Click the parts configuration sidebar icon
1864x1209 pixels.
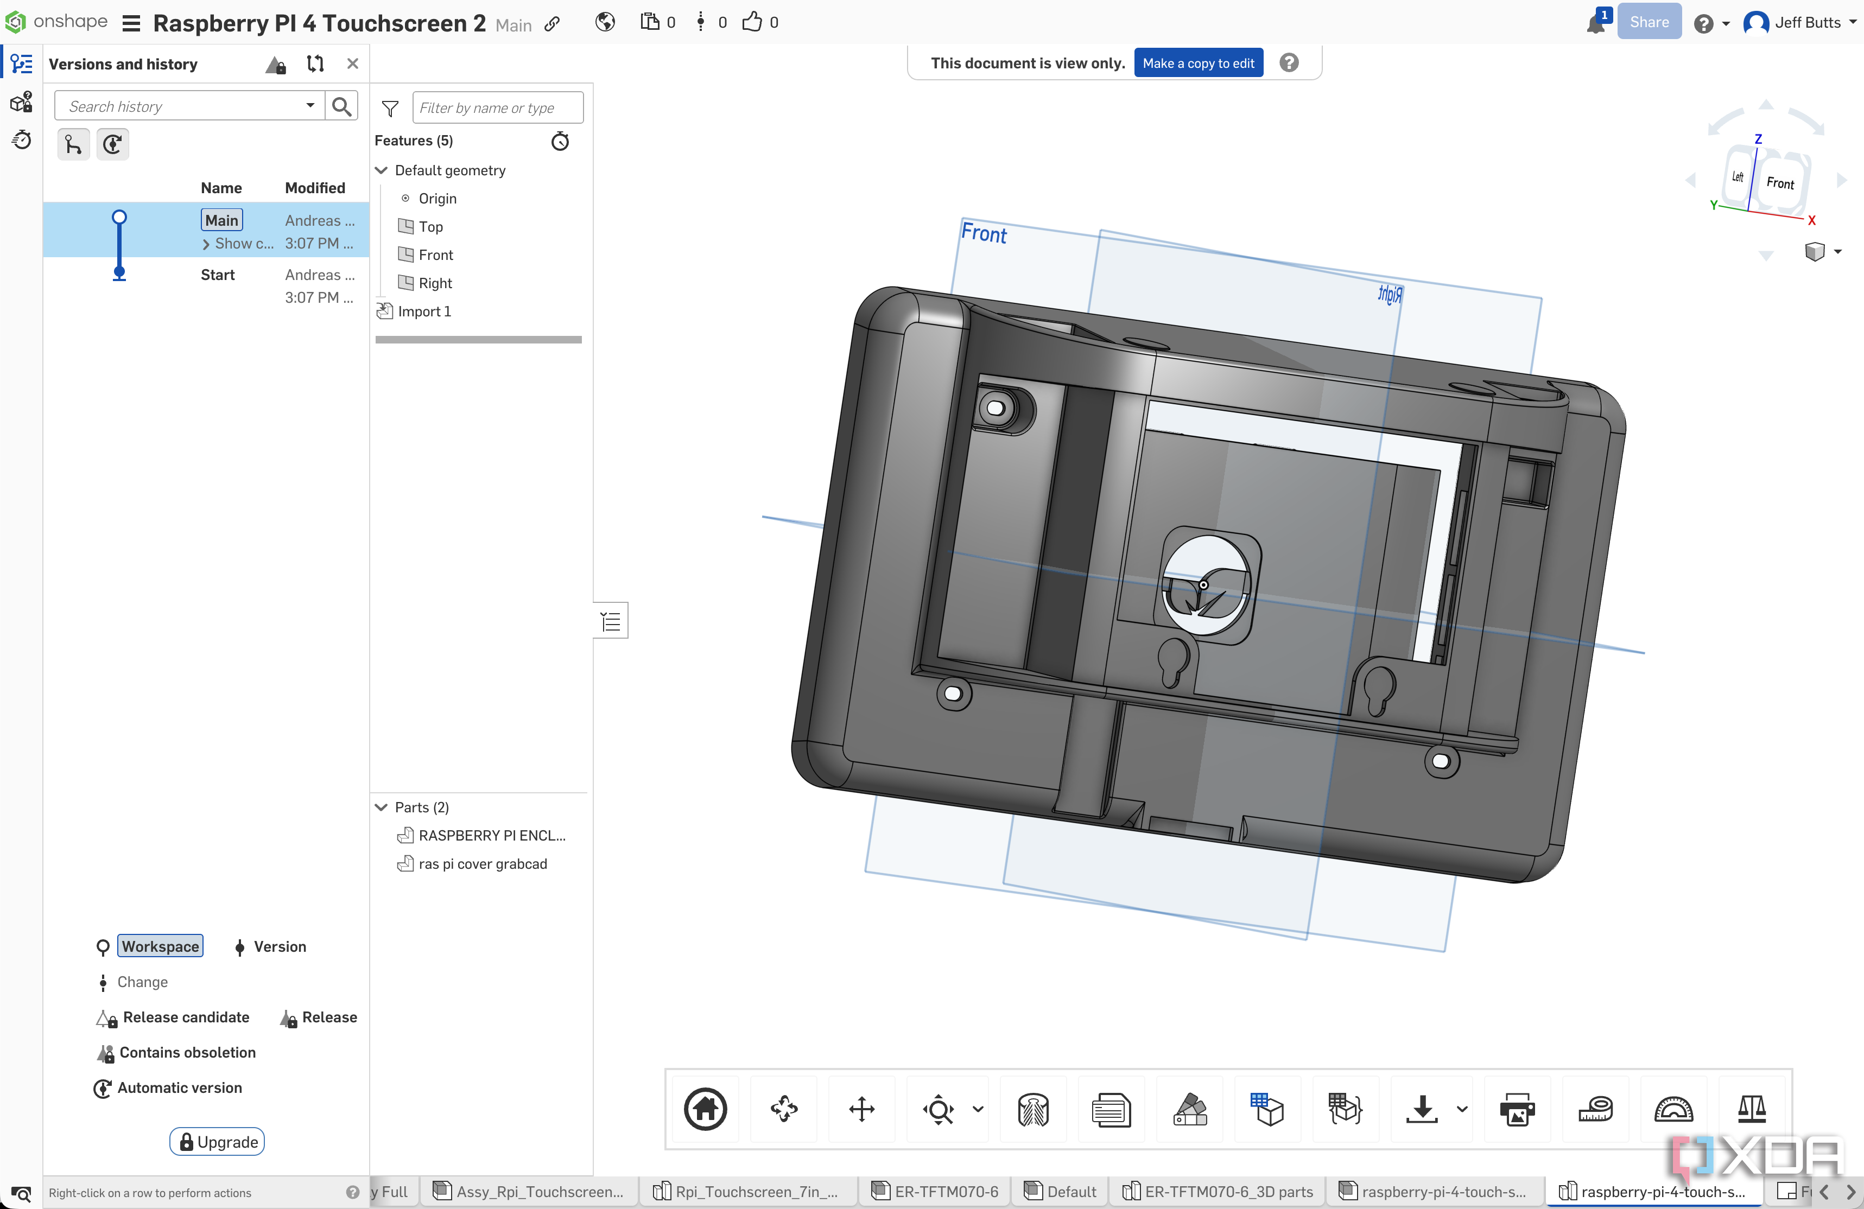coord(21,102)
